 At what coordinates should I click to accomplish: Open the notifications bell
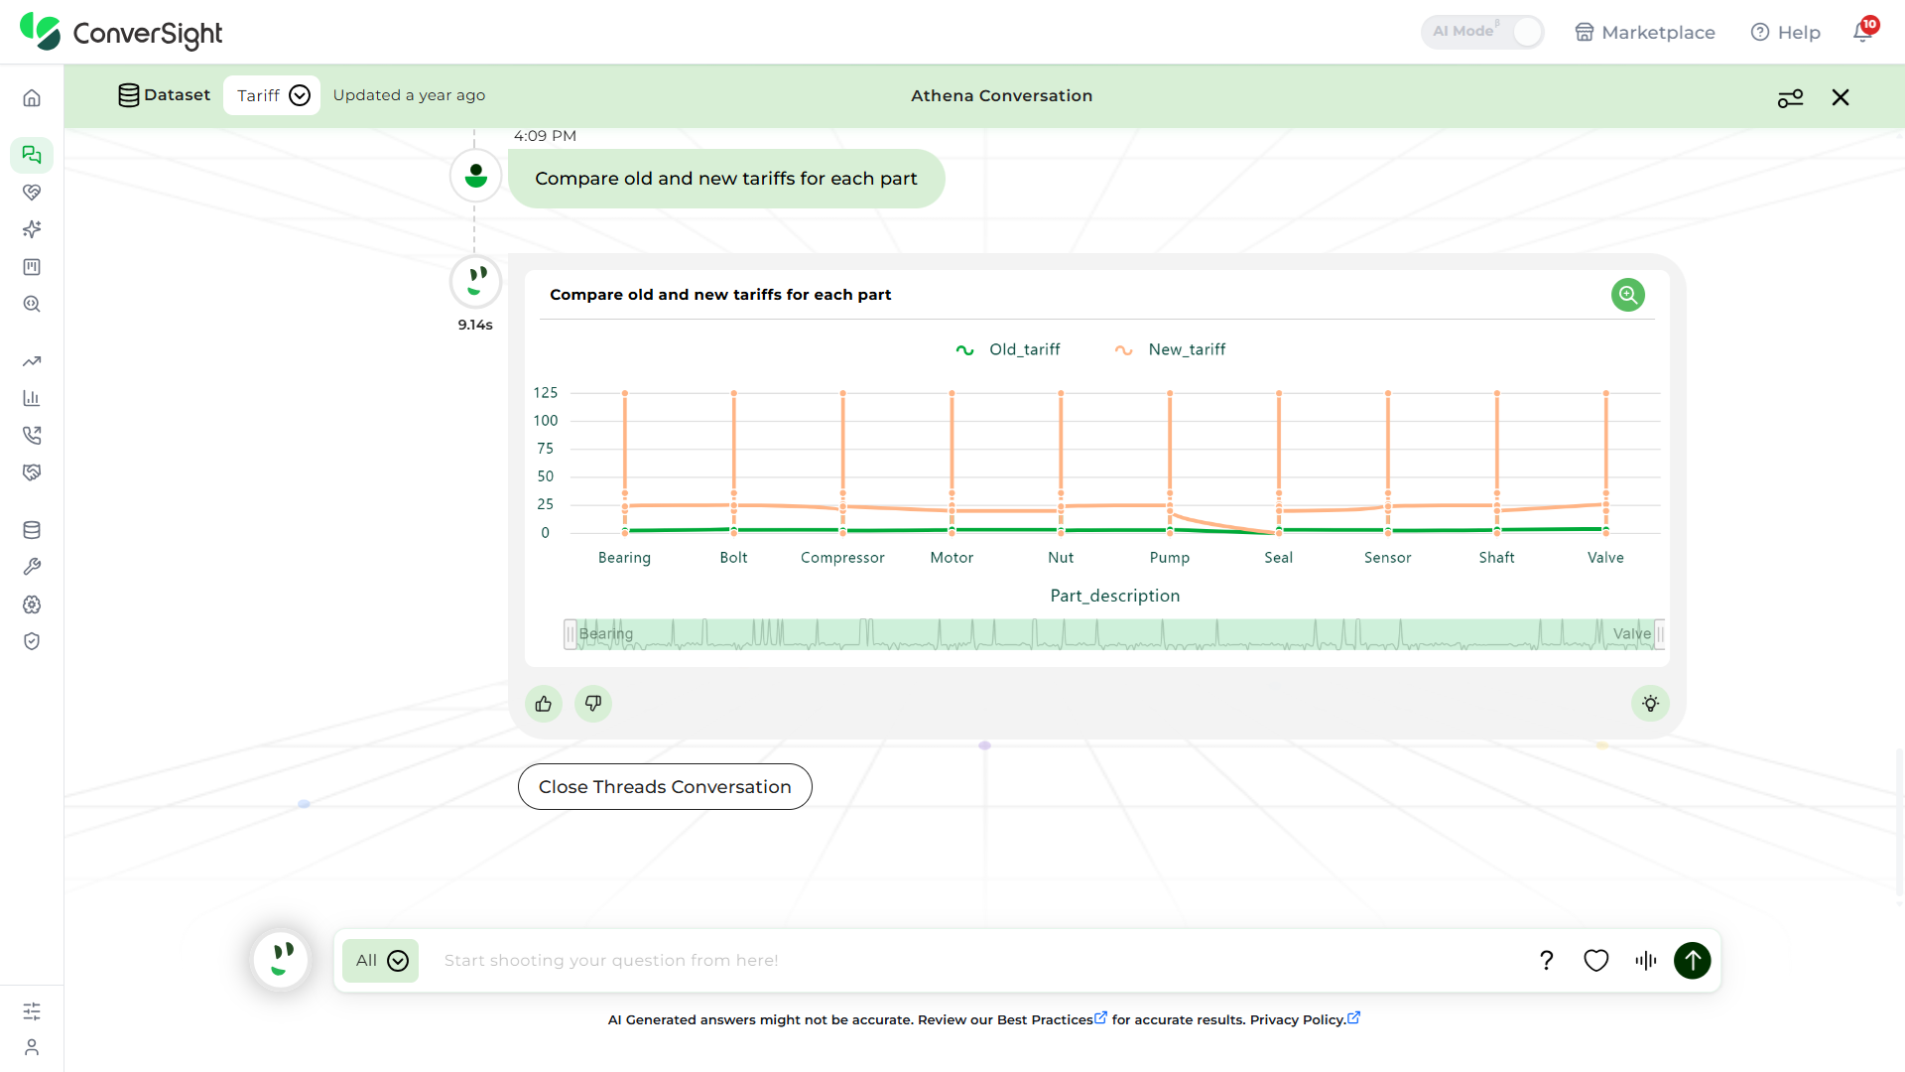coord(1863,31)
